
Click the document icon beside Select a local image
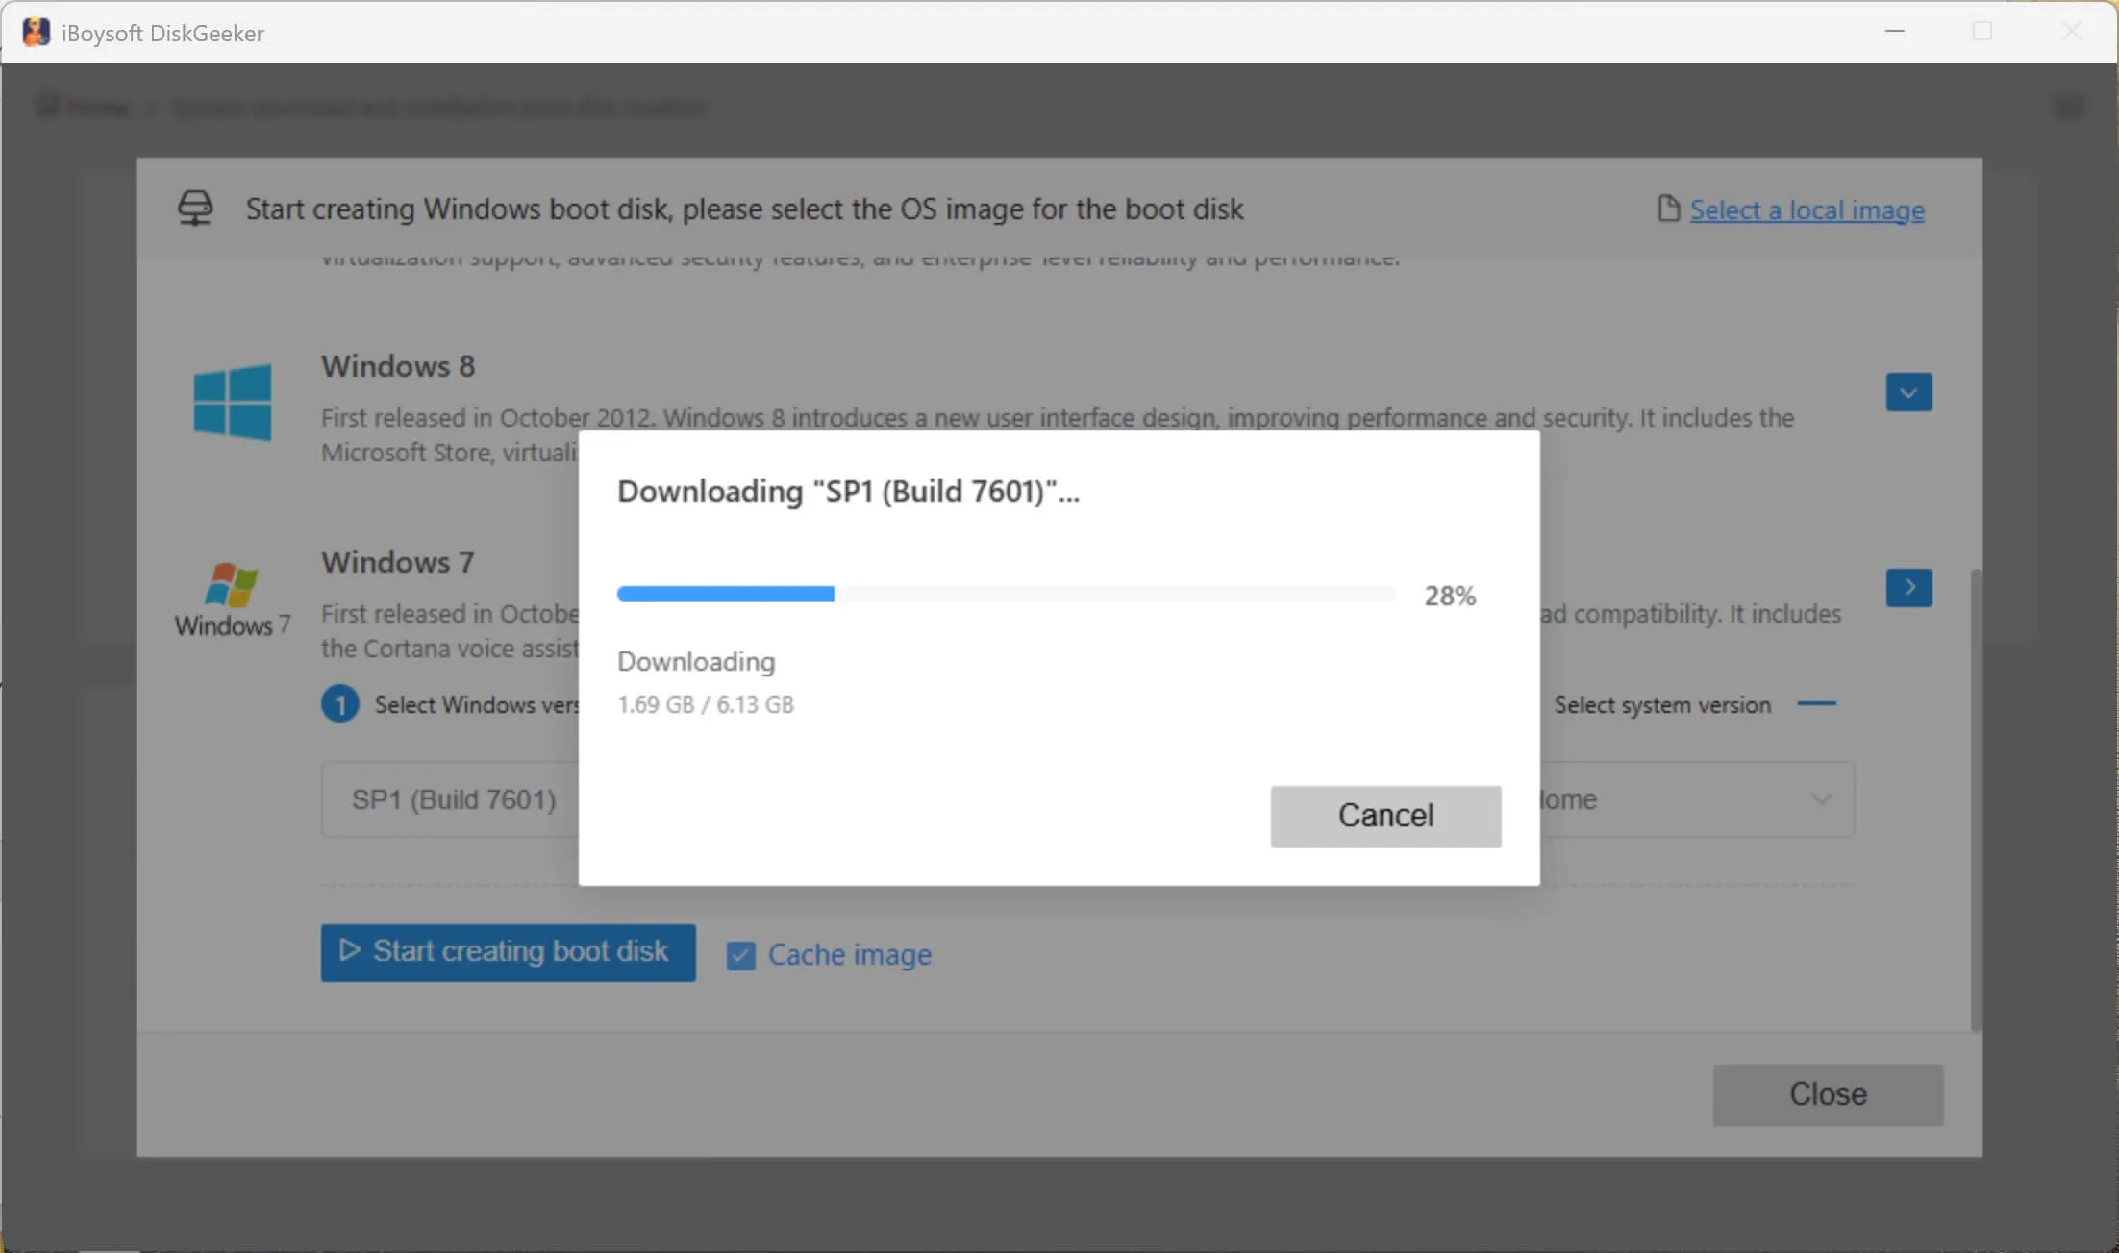(1667, 208)
